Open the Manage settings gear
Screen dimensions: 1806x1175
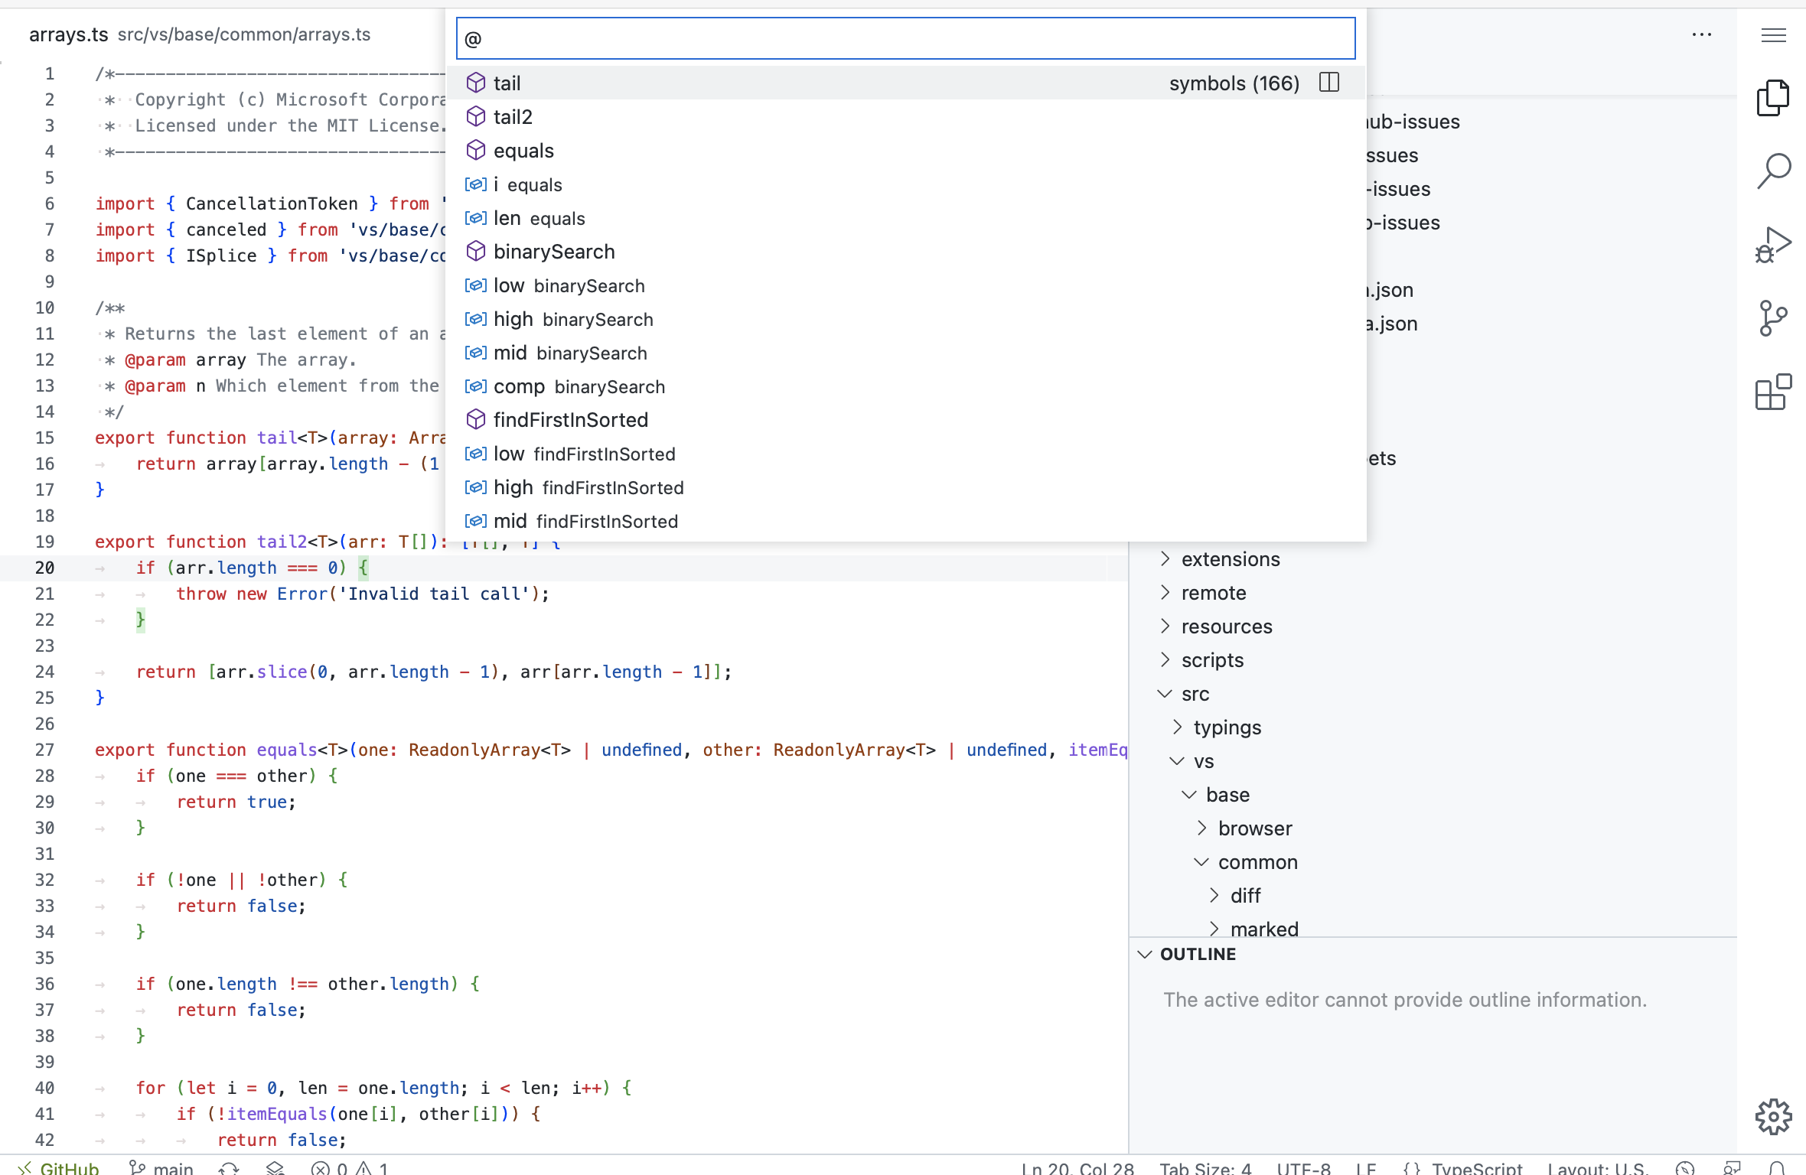tap(1774, 1117)
